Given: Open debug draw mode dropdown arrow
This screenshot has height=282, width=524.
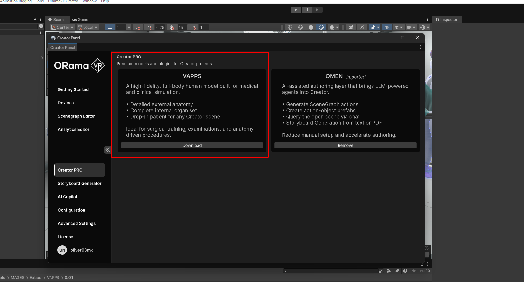Looking at the screenshot, I should coord(337,27).
